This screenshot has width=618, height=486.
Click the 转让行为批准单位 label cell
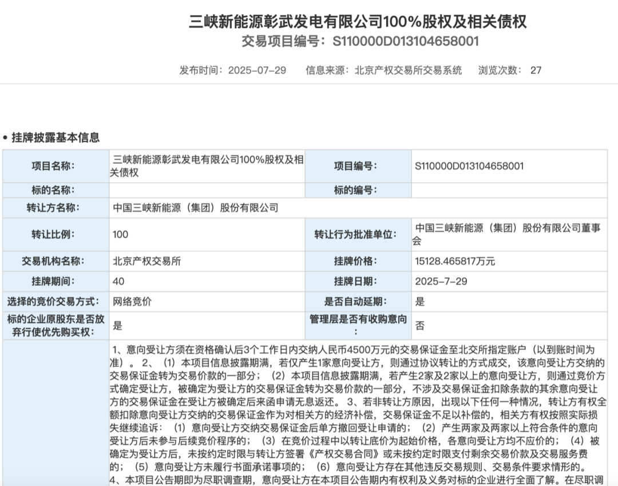(358, 235)
